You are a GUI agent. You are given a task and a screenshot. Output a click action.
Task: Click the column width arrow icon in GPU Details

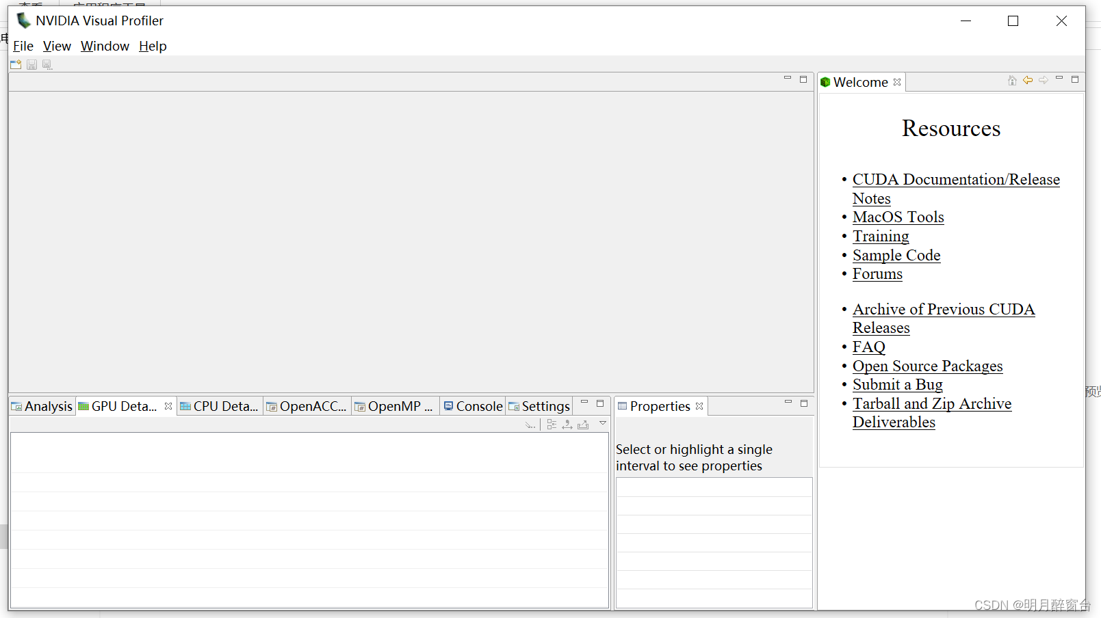point(567,425)
